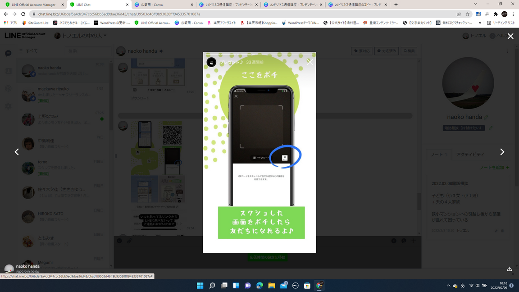Download the currently displayed image
The height and width of the screenshot is (292, 519).
tap(510, 269)
